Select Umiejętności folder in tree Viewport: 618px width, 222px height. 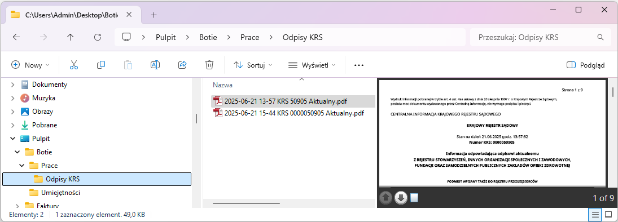tap(60, 193)
